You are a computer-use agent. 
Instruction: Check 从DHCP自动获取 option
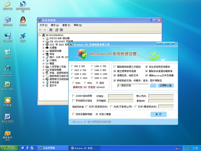[x=73, y=96]
